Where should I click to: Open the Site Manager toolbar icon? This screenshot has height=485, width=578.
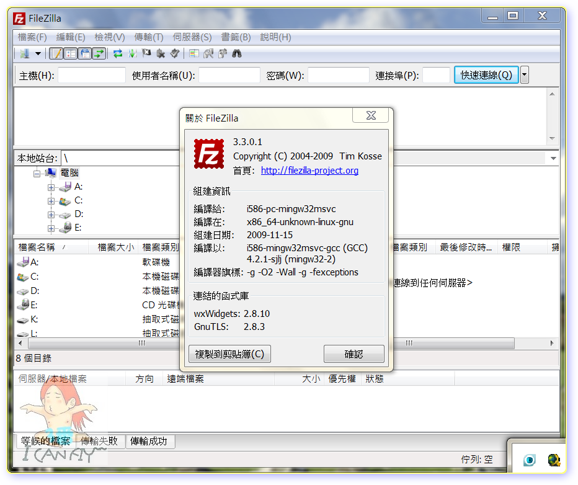click(x=25, y=54)
